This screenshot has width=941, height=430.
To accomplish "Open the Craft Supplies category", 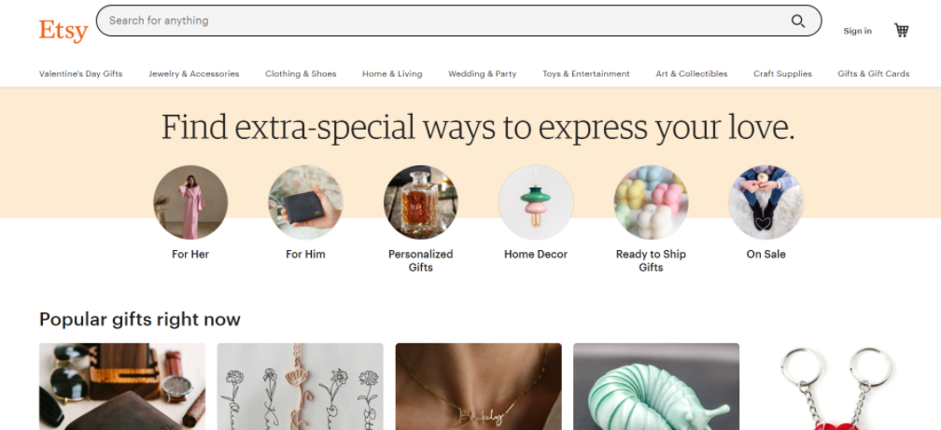I will (782, 74).
